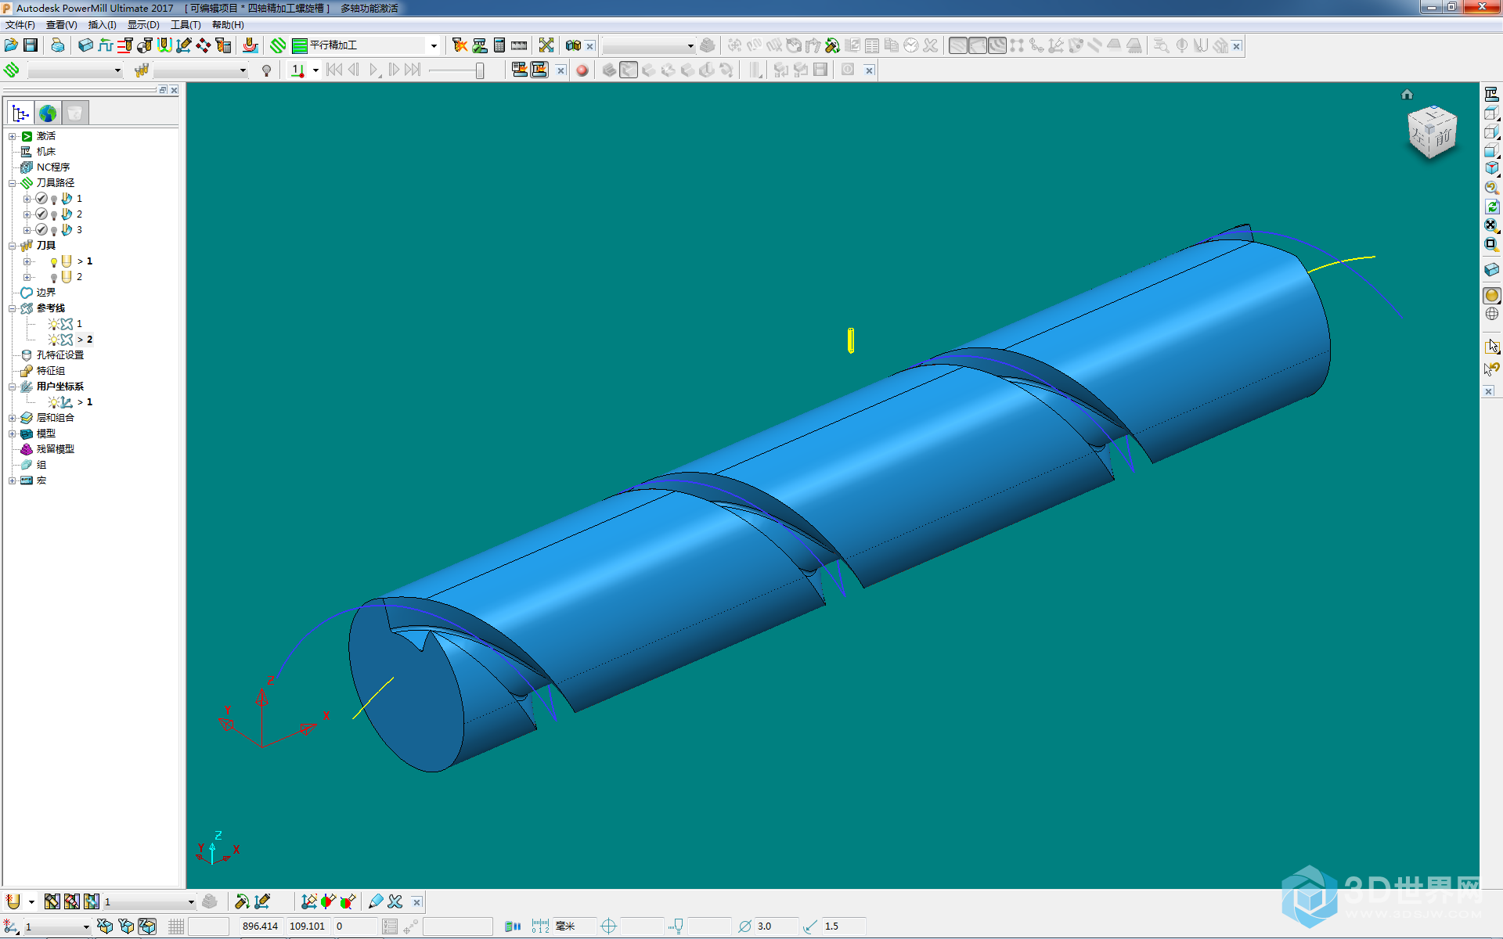Open the 文件(F) menu

[20, 25]
